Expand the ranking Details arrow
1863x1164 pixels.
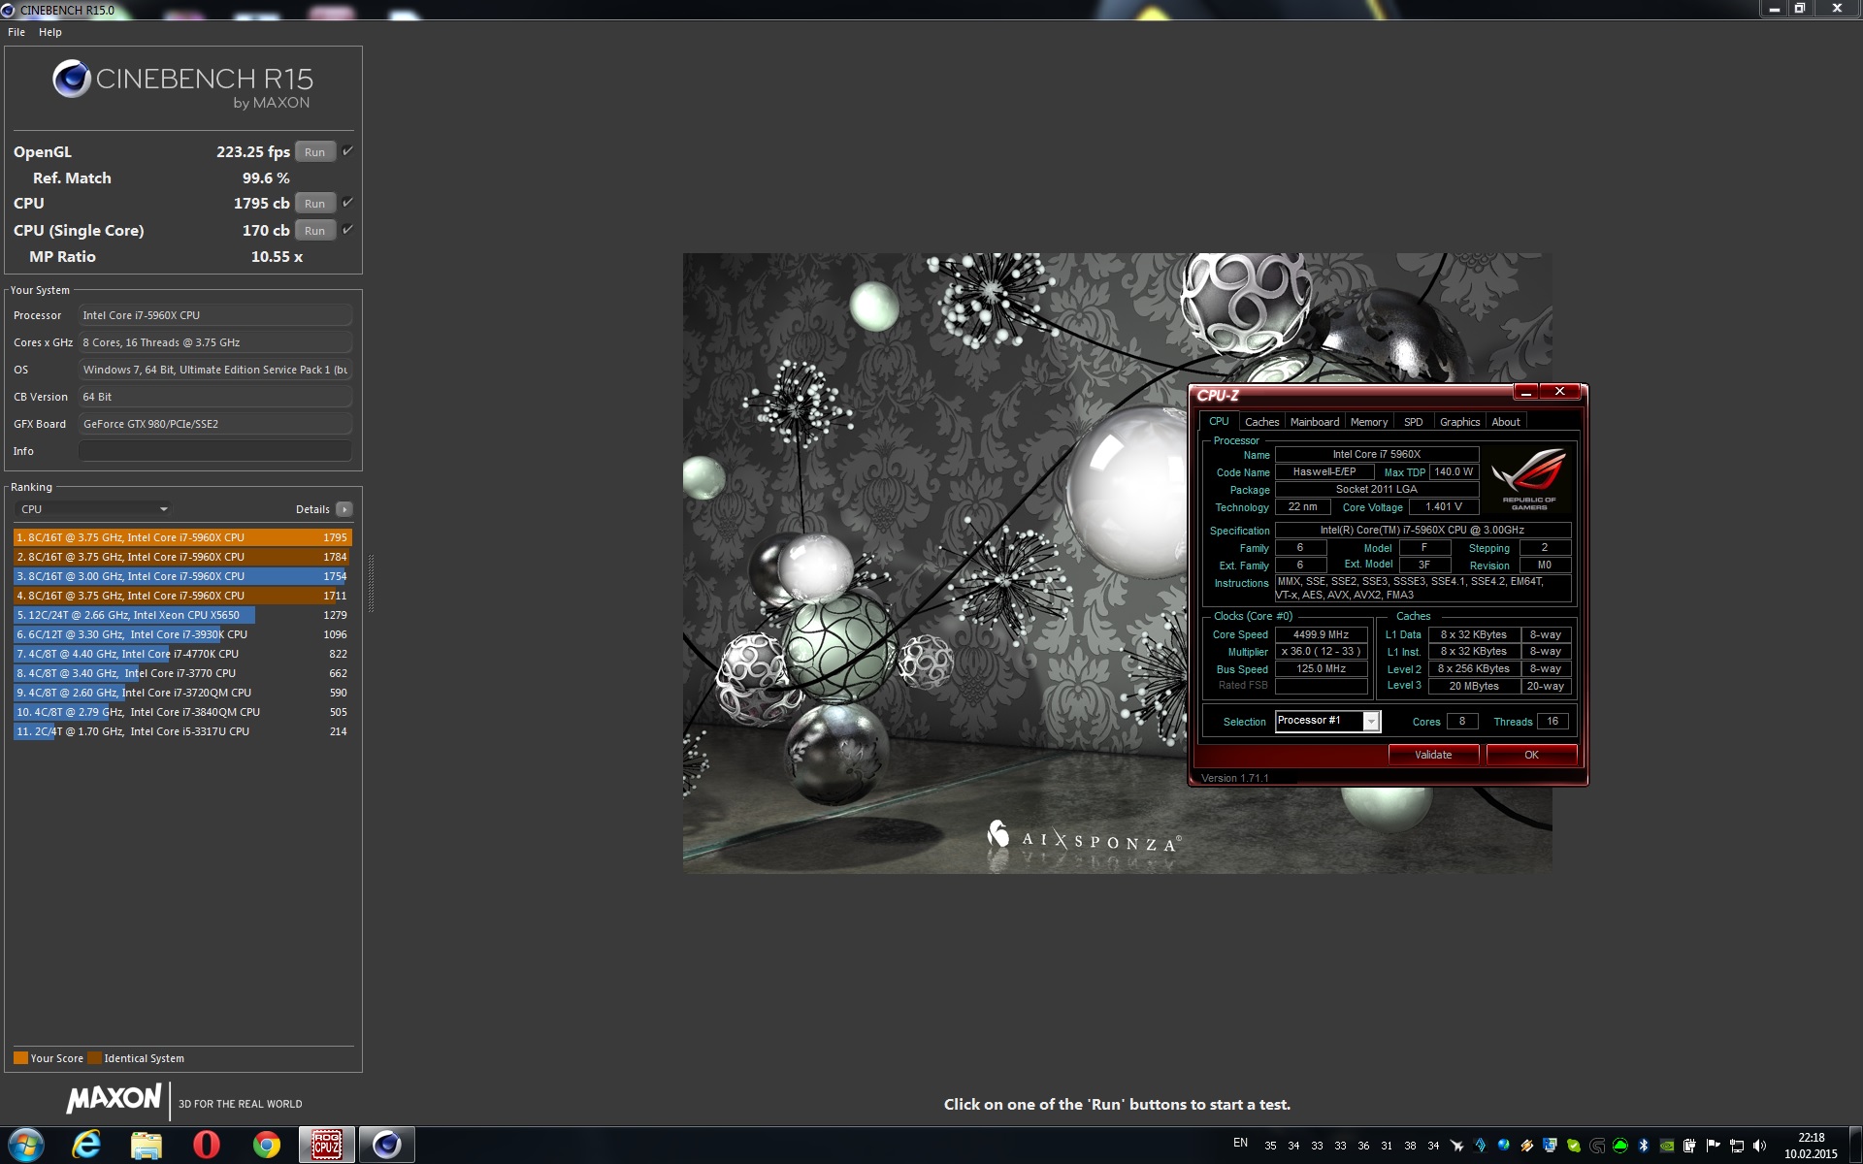point(343,509)
